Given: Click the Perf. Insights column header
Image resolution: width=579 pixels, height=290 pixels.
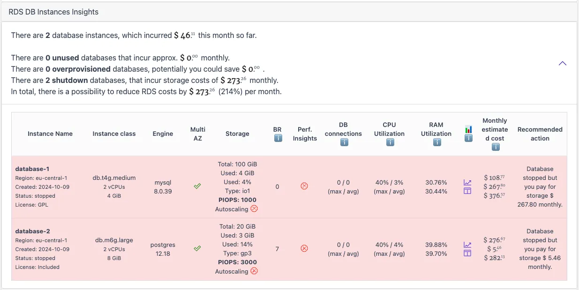Looking at the screenshot, I should 305,134.
